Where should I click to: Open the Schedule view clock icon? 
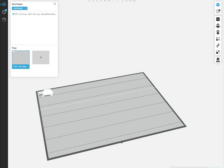4,12
